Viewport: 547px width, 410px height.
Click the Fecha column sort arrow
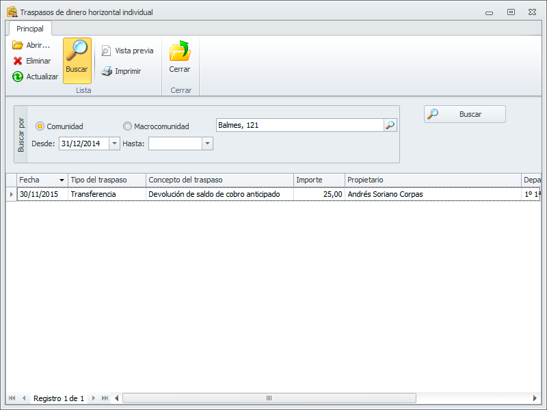[x=62, y=180]
